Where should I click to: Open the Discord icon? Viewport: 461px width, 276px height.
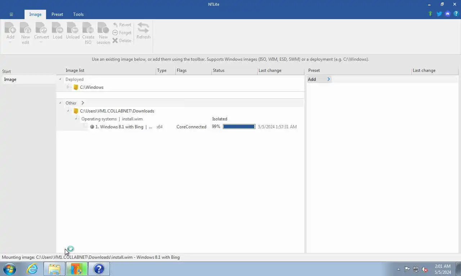448,14
